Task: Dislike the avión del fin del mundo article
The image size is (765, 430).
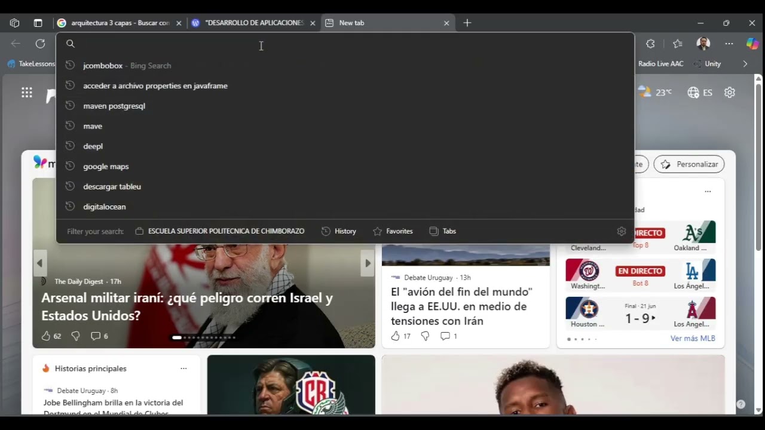Action: pos(425,336)
